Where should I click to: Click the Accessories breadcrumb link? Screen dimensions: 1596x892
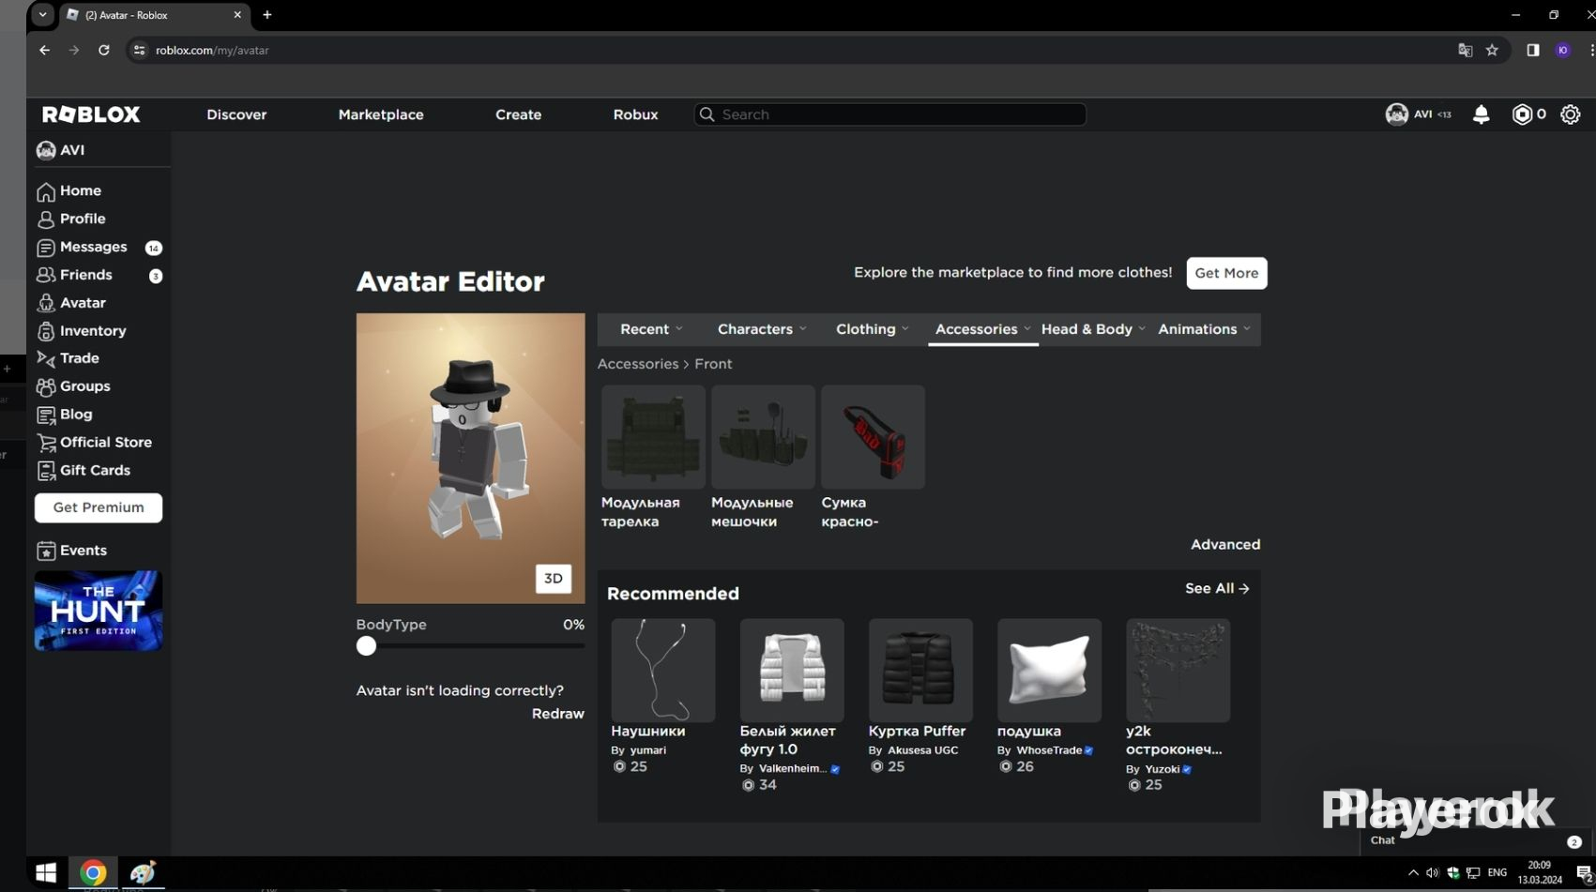638,364
